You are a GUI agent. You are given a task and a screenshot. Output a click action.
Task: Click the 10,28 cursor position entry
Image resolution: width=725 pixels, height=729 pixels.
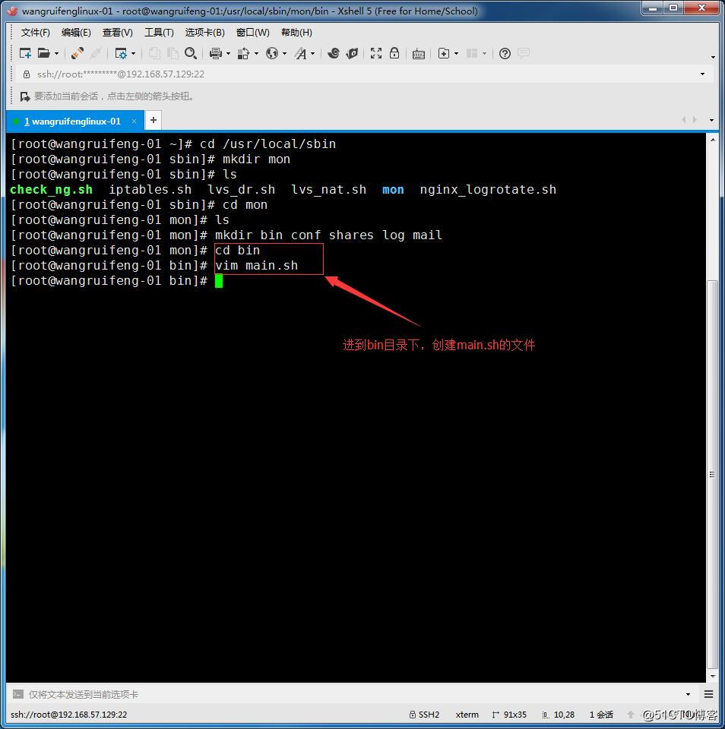(559, 715)
